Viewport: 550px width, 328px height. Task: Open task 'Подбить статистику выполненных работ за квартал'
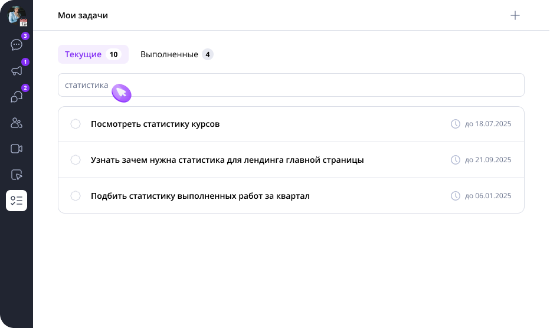[200, 196]
